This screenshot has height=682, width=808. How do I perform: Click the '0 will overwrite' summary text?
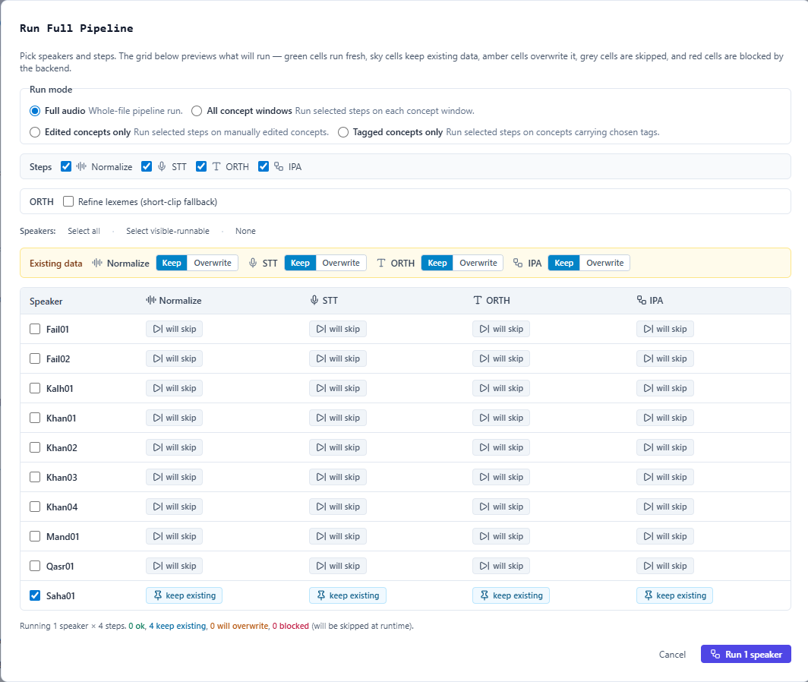(239, 626)
